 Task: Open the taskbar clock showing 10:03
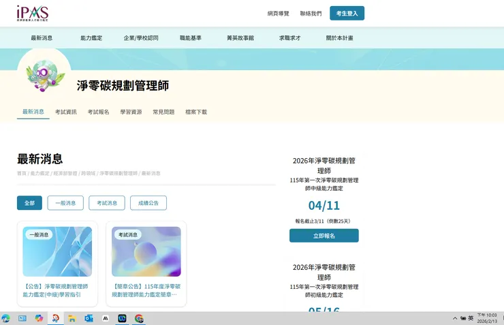click(x=487, y=318)
